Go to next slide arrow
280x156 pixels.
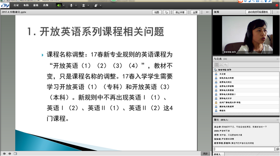pos(10,153)
